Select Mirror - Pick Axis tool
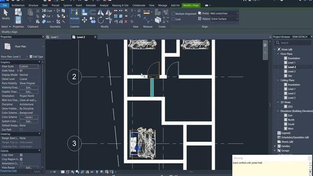The height and width of the screenshot is (176, 313). pos(100,12)
